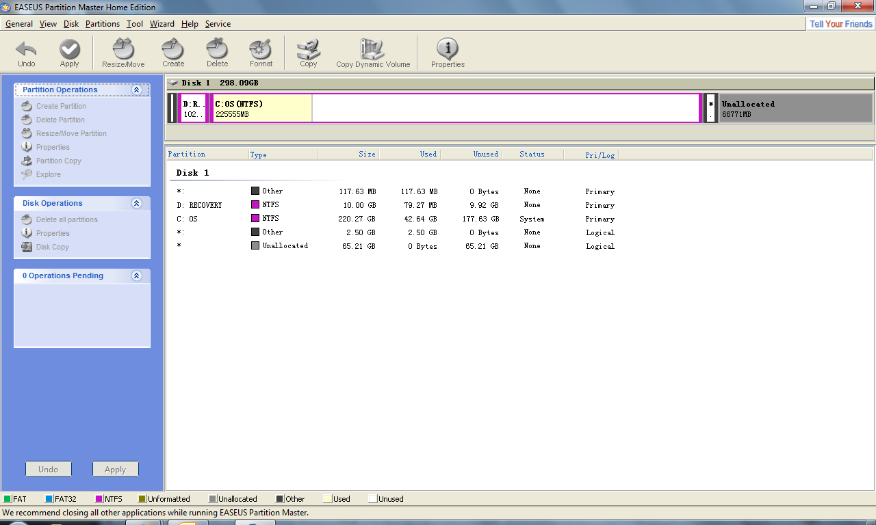The height and width of the screenshot is (525, 876).
Task: Open the Service menu
Action: tap(218, 24)
